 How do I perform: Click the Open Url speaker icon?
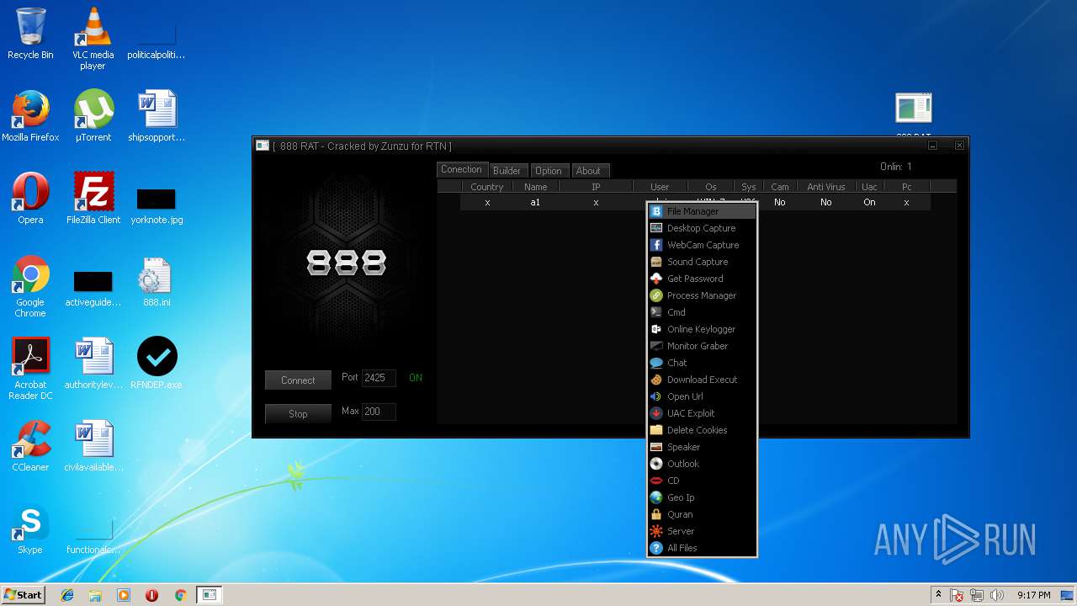click(656, 396)
